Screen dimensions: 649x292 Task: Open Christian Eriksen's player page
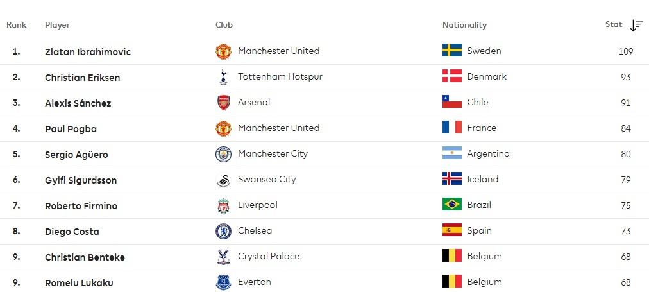[x=82, y=78]
